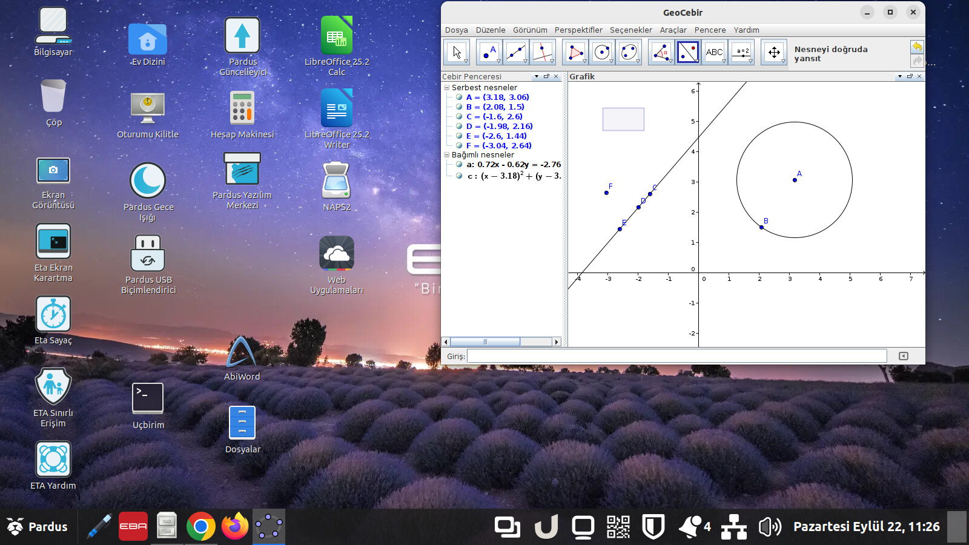Collapse the Bağımlı nesneler tree group

click(x=447, y=155)
